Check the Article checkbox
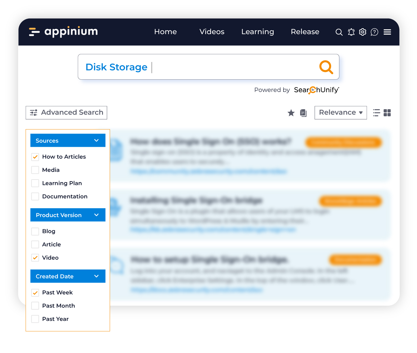This screenshot has width=417, height=353. (35, 244)
